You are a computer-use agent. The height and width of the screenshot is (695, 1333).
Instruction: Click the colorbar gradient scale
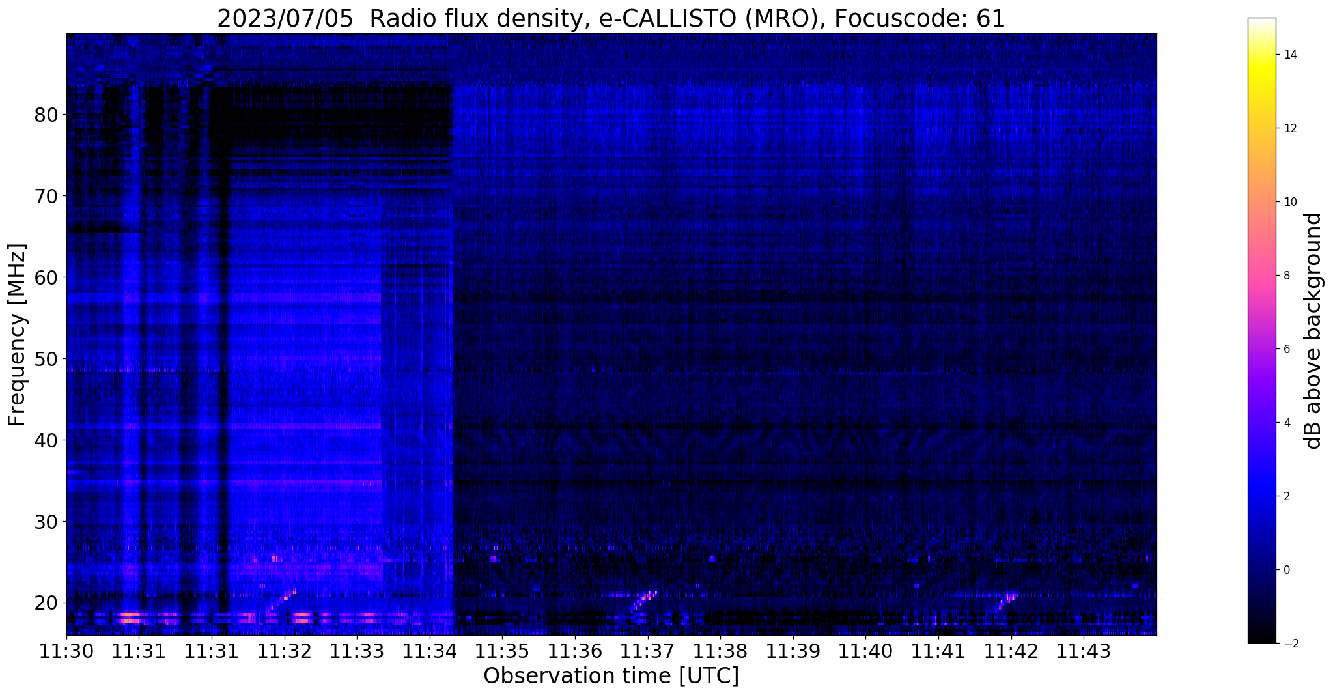pyautogui.click(x=1261, y=330)
